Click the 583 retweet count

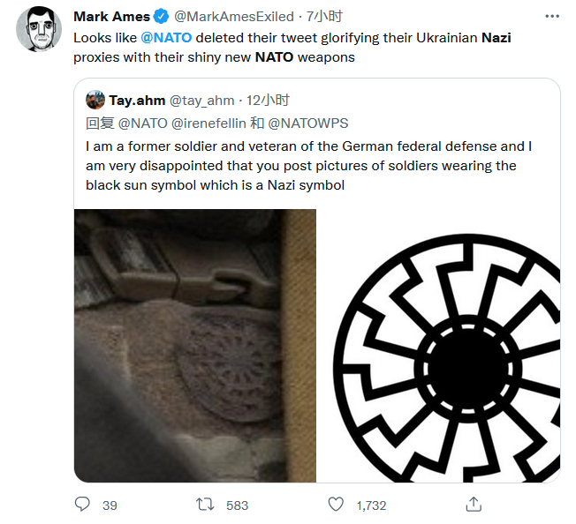237,505
